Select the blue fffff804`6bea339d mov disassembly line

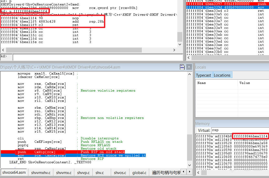click(227, 7)
